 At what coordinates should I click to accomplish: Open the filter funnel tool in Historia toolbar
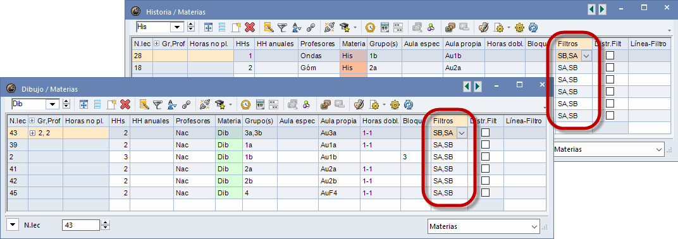(282, 27)
